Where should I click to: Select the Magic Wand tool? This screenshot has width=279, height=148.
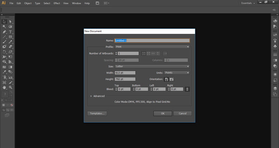point(4,27)
